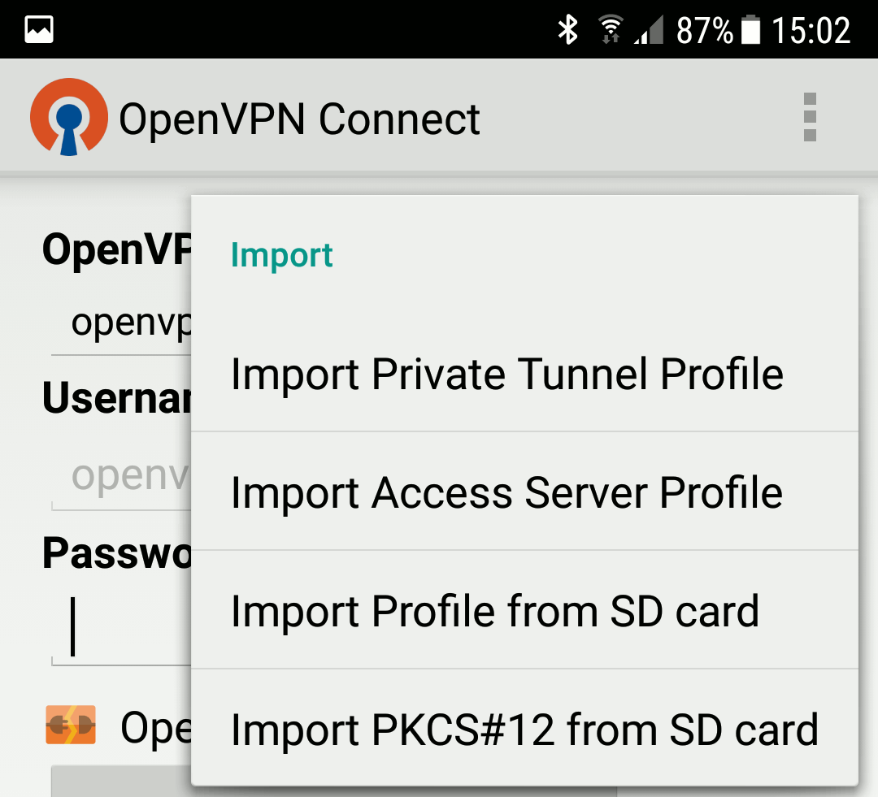The width and height of the screenshot is (878, 797).
Task: Select Import Profile from SD card
Action: click(x=494, y=611)
